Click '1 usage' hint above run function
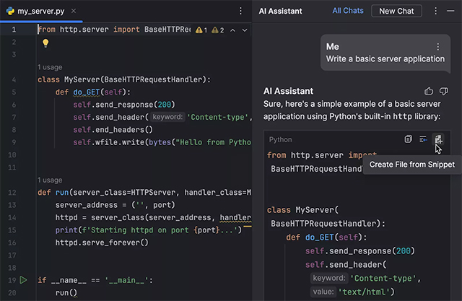The height and width of the screenshot is (301, 462). (49, 180)
